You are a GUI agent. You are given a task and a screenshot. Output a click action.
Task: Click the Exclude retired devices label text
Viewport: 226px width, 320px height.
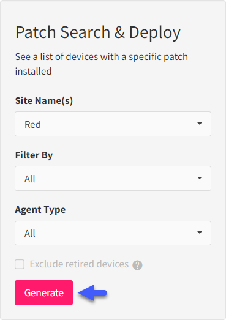[x=79, y=264]
